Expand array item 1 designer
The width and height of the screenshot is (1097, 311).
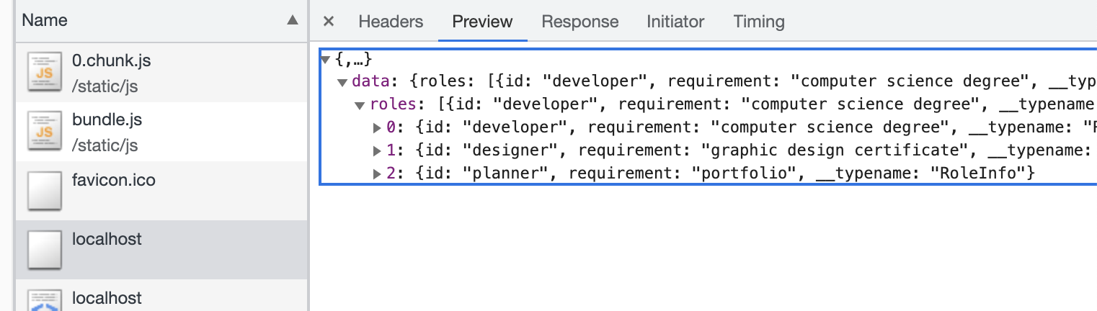click(x=377, y=151)
